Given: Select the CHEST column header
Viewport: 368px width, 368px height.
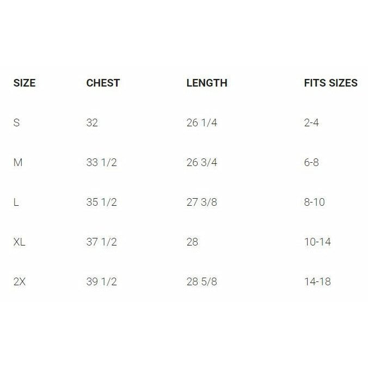Looking at the screenshot, I should [103, 83].
